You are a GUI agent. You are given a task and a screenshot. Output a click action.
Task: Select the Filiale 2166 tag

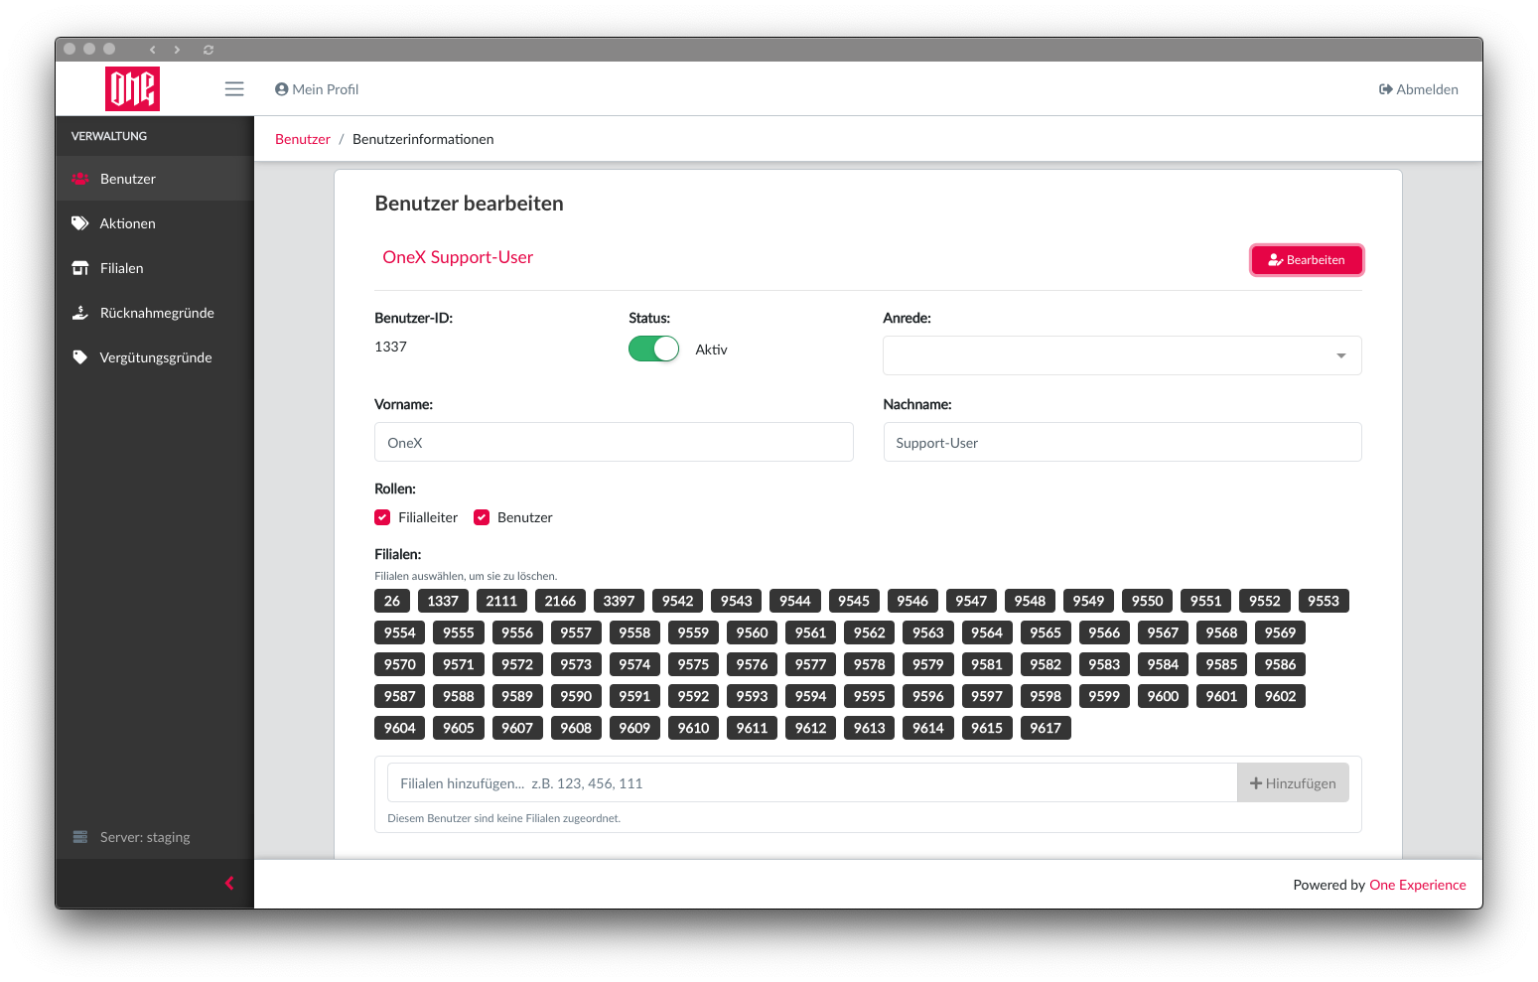point(560,601)
